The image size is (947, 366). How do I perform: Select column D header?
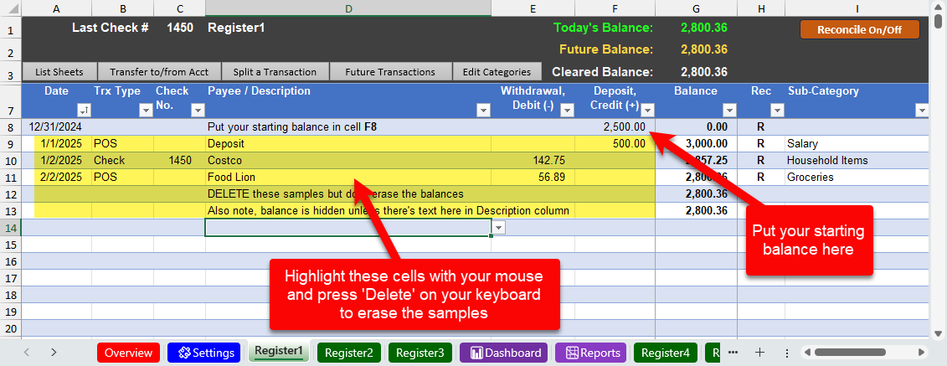click(x=347, y=8)
